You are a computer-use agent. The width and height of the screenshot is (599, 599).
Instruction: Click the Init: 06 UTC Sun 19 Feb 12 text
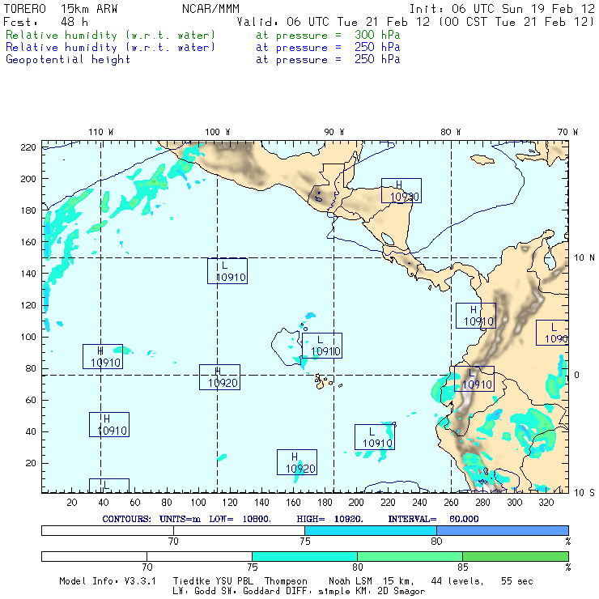click(x=502, y=8)
